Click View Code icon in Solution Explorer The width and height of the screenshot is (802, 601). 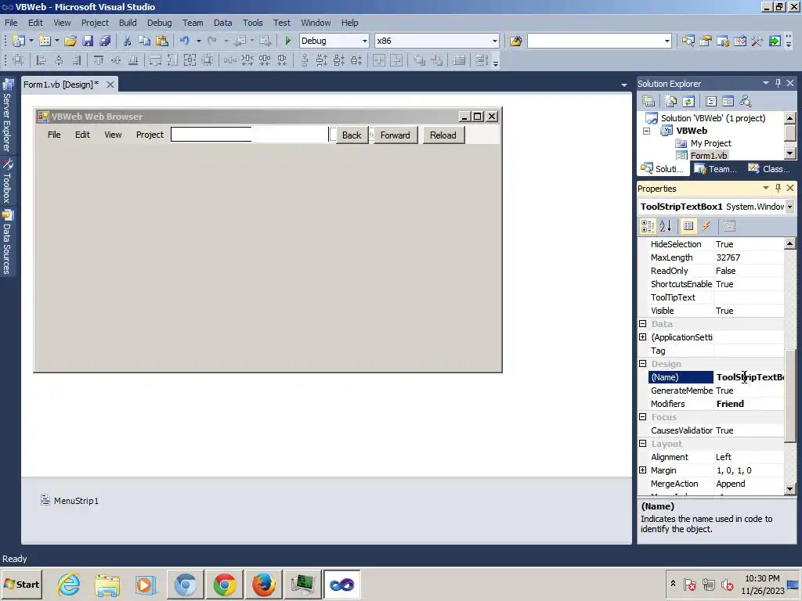[x=711, y=101]
